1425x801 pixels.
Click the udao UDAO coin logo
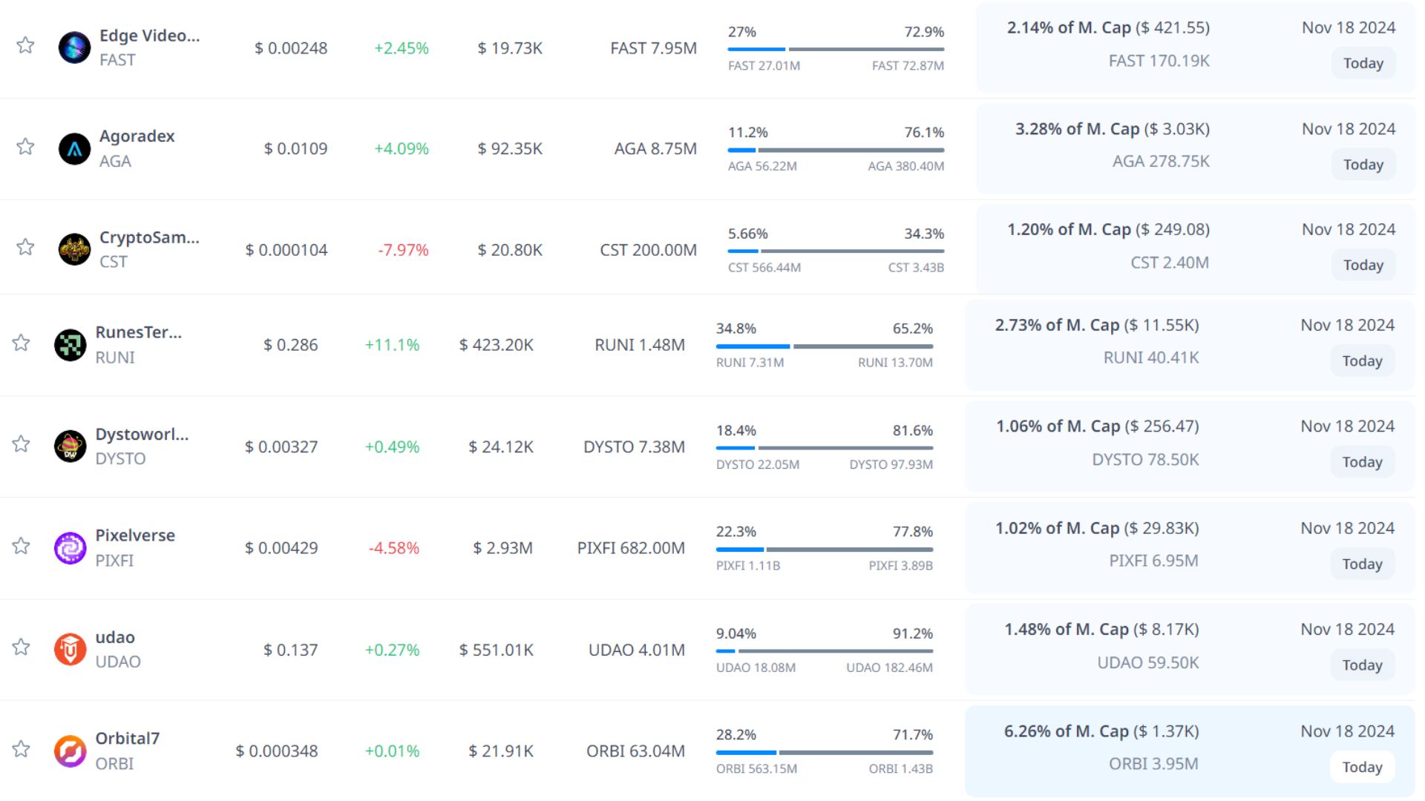(71, 650)
